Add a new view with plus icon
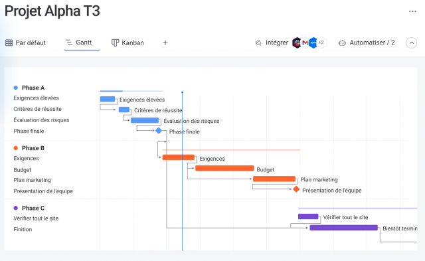Viewport: 425px width, 261px height. [x=165, y=43]
